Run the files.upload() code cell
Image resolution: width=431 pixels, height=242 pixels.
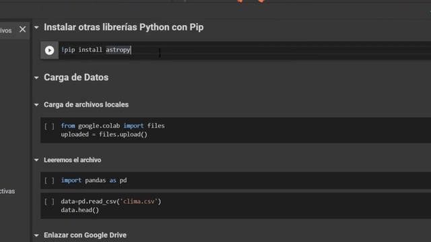tap(49, 126)
